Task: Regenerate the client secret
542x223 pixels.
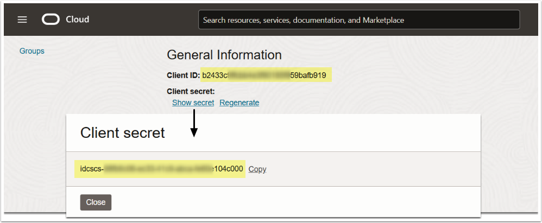Action: click(x=239, y=103)
